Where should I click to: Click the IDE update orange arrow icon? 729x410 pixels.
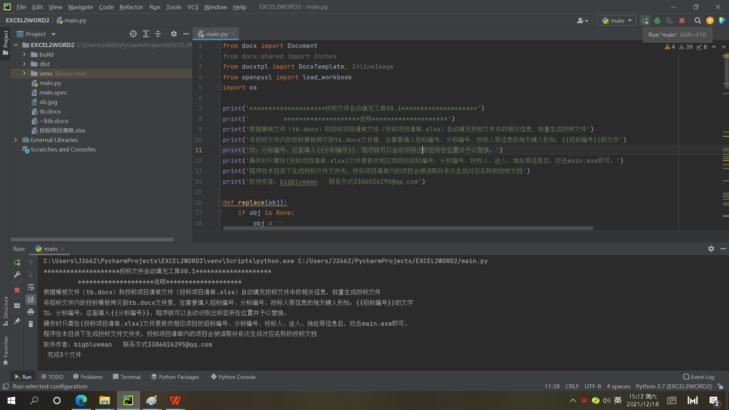(710, 21)
